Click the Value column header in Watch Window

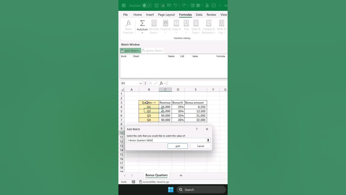(x=195, y=56)
